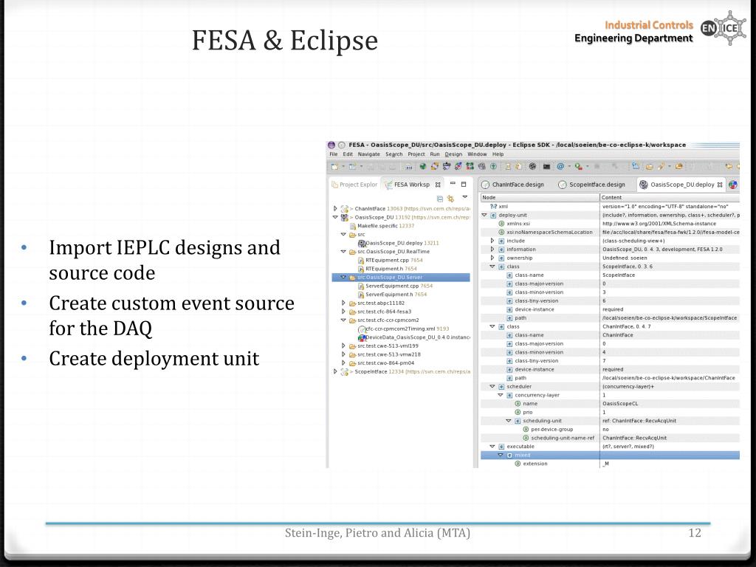
Task: Switch to the Project Explorer tab
Action: click(x=354, y=185)
